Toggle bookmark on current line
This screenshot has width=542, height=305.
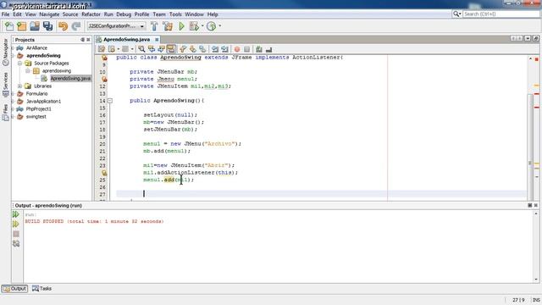pos(202,49)
